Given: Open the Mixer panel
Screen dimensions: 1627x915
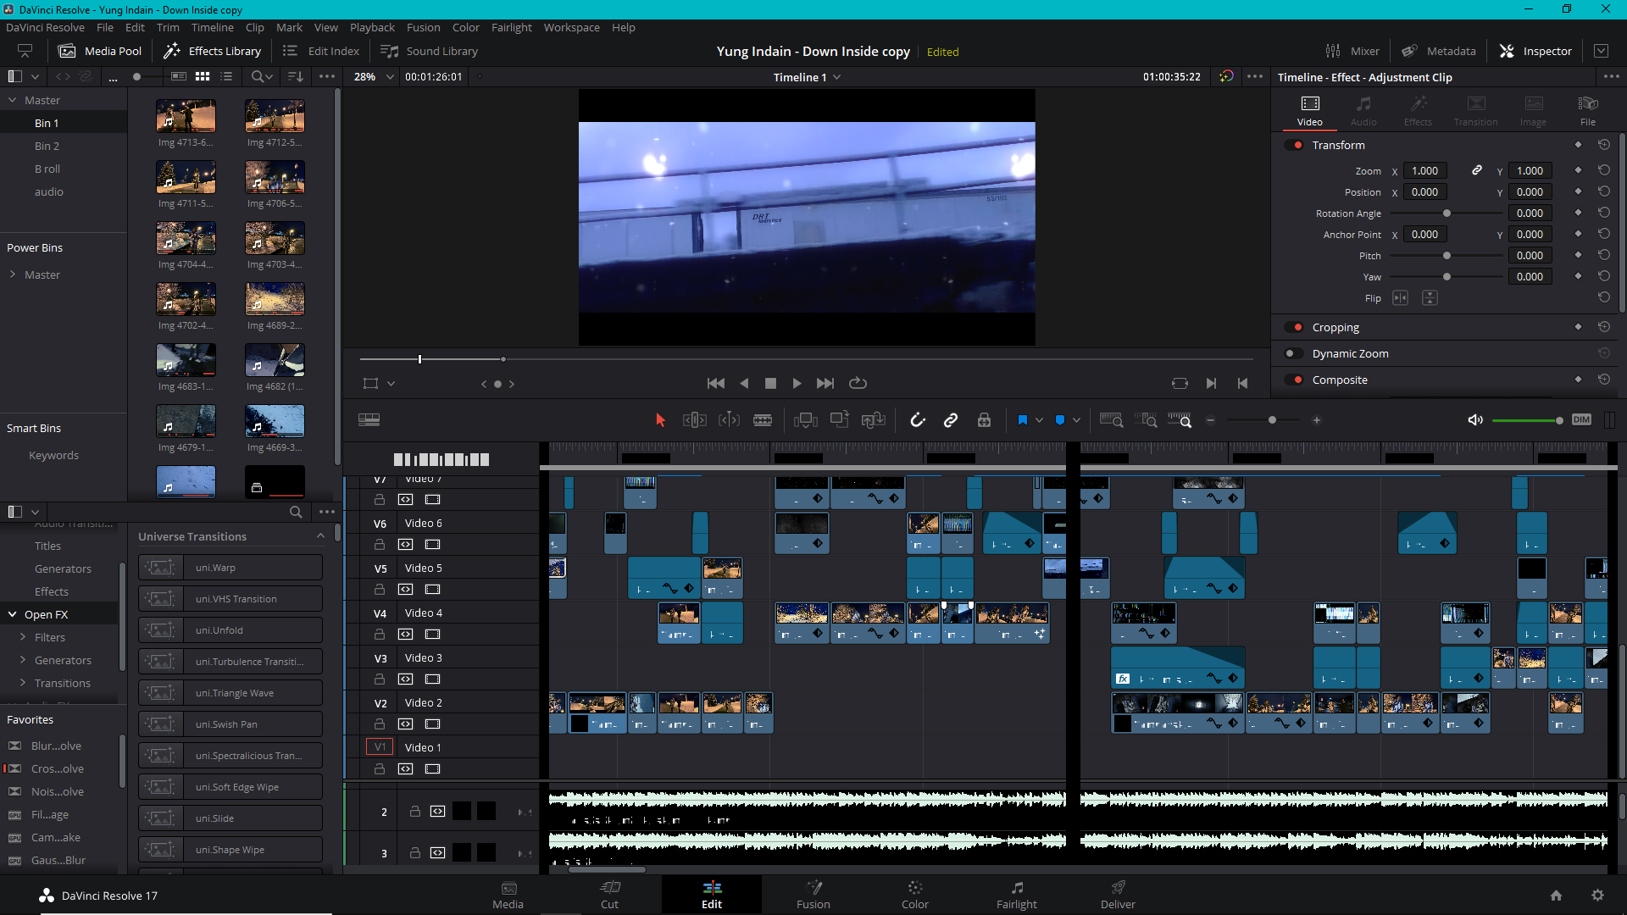Looking at the screenshot, I should click(1352, 51).
